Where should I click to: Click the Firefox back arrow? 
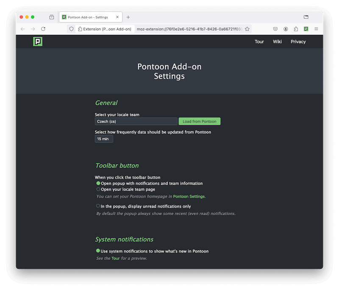pos(23,29)
